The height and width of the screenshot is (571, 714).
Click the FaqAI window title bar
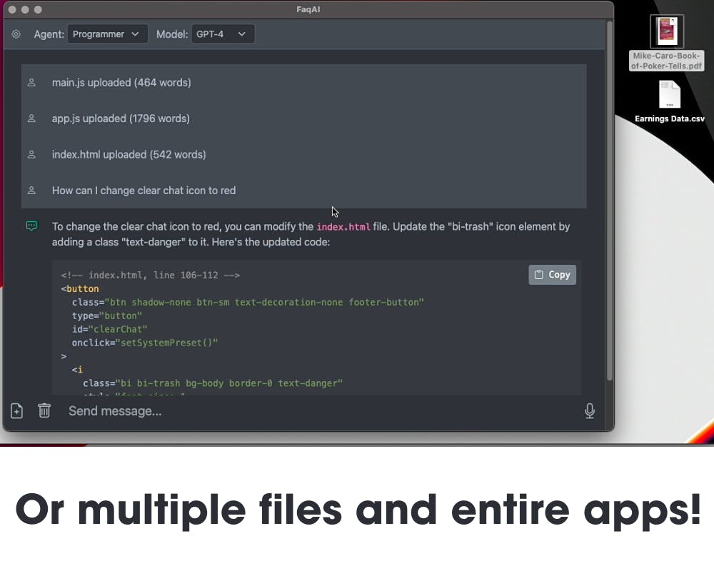pos(308,9)
